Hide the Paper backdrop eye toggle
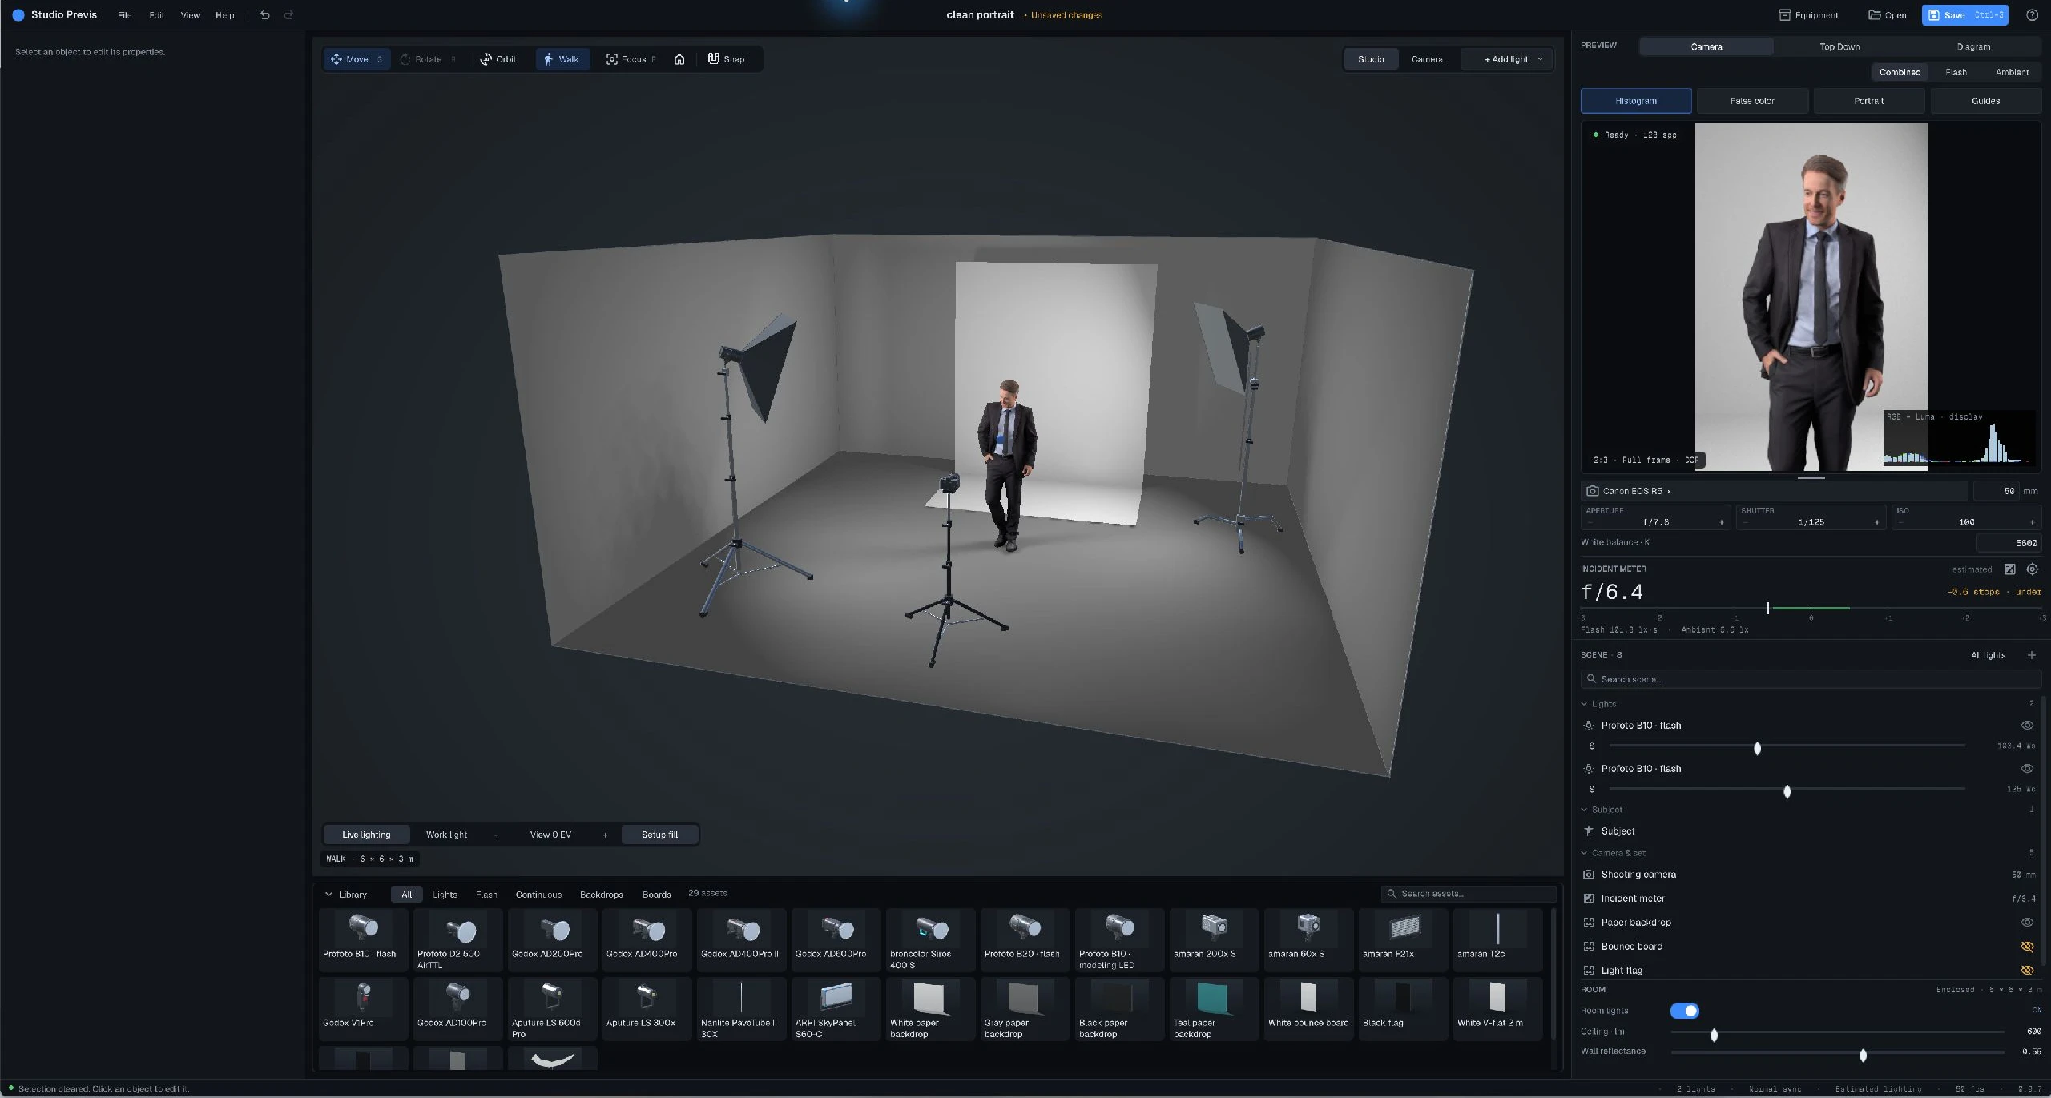The image size is (2051, 1098). click(x=2027, y=923)
